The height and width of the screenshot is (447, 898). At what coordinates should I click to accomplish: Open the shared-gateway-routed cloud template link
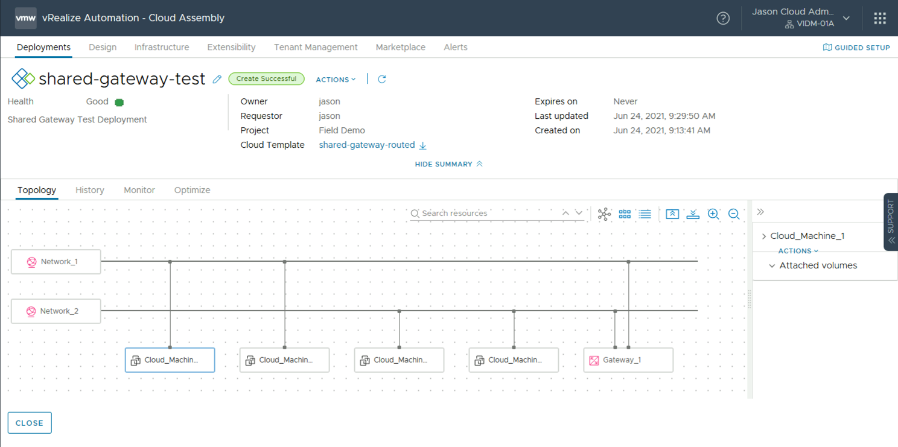(367, 145)
